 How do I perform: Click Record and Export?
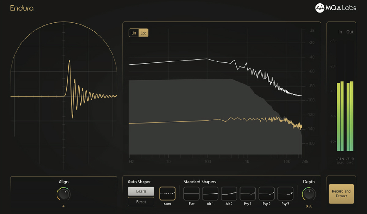tap(341, 194)
